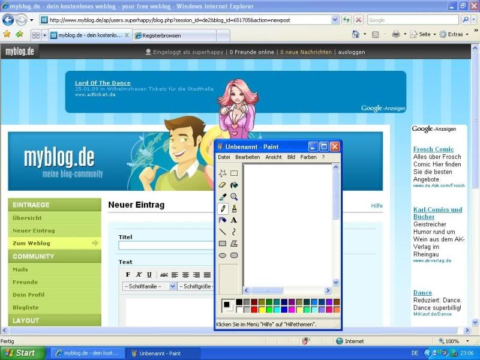The height and width of the screenshot is (360, 480).
Task: Select the Line tool in Paint
Action: click(223, 232)
